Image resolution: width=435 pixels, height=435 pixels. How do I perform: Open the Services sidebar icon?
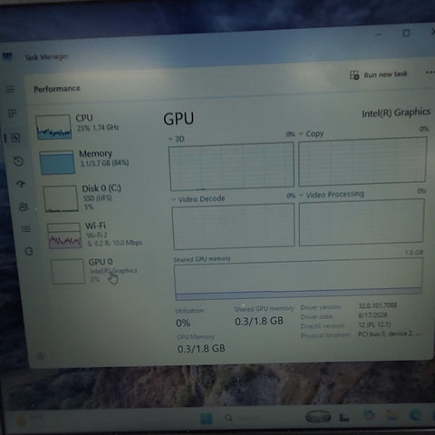29,251
